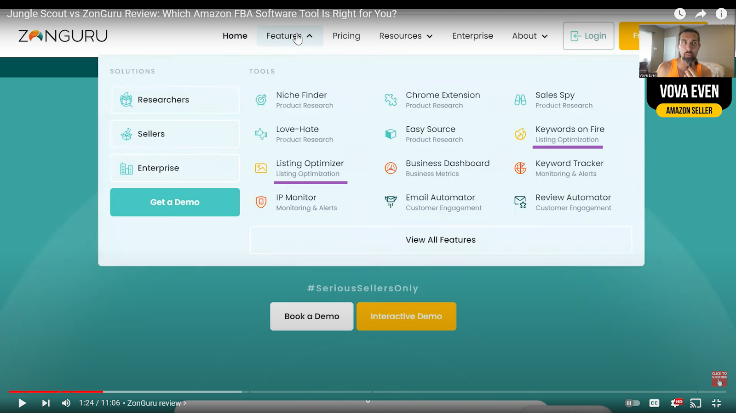Select Sales Spy menu entry
This screenshot has width=736, height=413.
pyautogui.click(x=563, y=100)
